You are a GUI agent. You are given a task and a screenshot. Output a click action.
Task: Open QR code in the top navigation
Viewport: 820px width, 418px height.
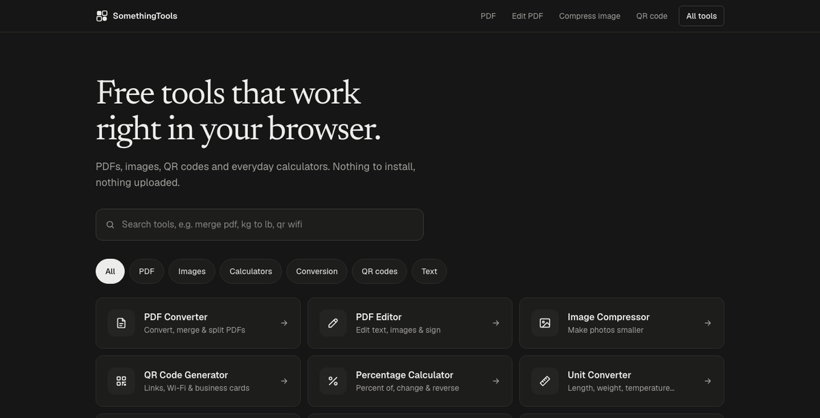[x=652, y=16]
